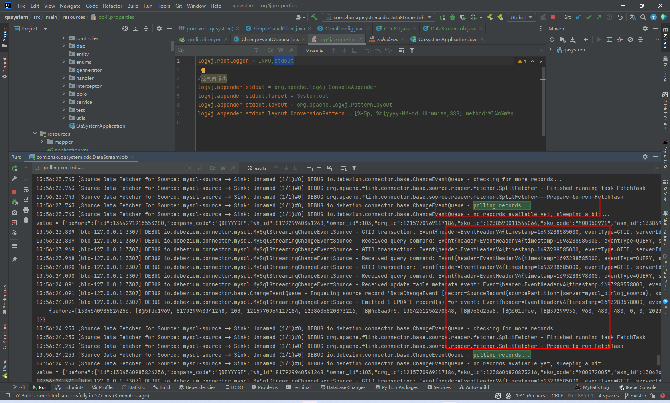Stop the running process in top toolbar
The height and width of the screenshot is (403, 670).
(x=553, y=17)
